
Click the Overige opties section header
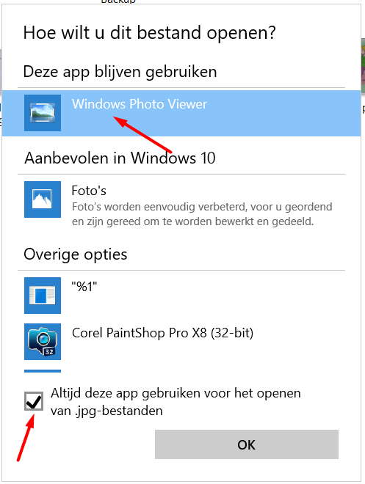[x=76, y=254]
